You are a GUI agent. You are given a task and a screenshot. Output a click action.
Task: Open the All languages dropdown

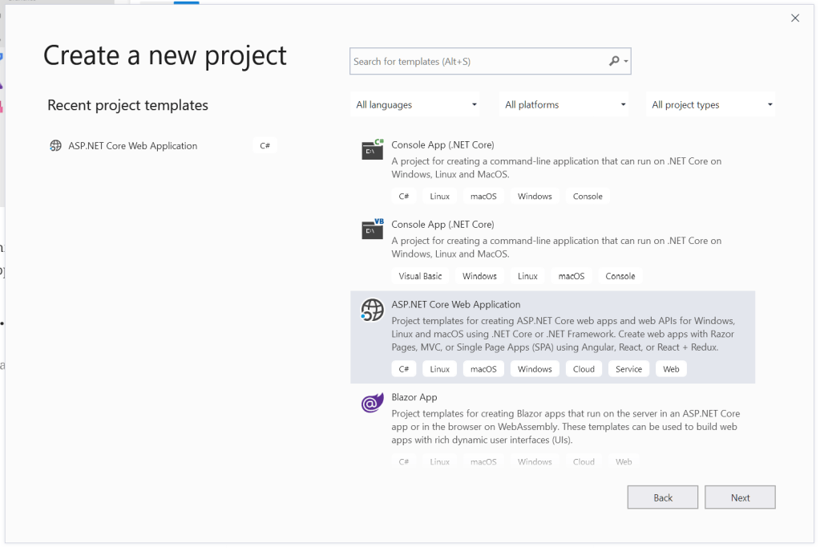(x=414, y=104)
